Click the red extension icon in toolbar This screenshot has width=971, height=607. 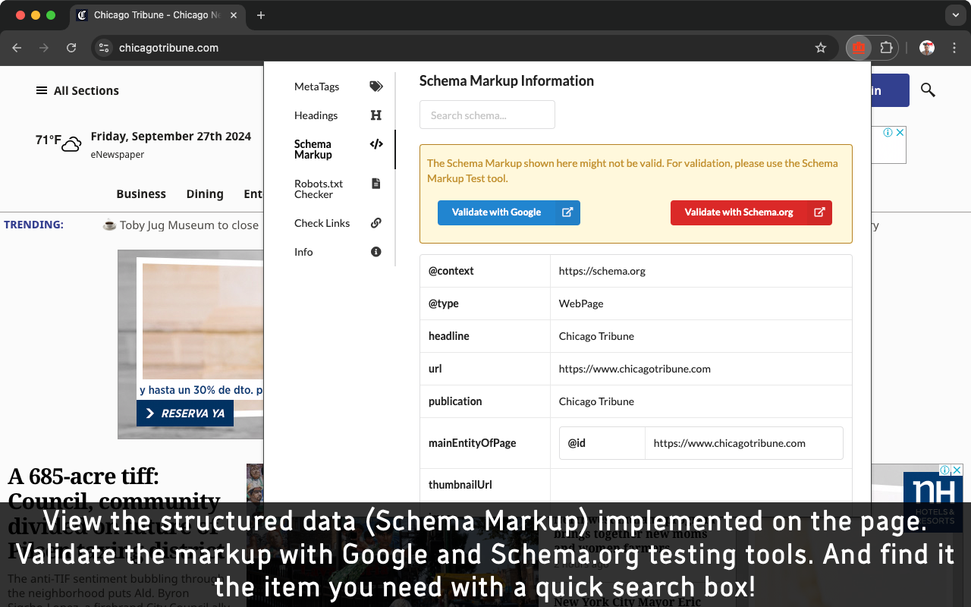(x=859, y=48)
